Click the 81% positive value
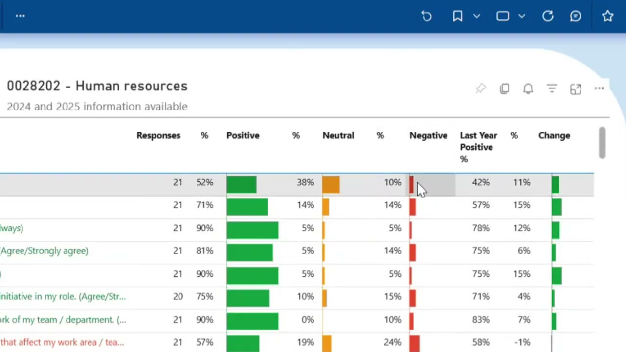The image size is (626, 352). click(205, 251)
